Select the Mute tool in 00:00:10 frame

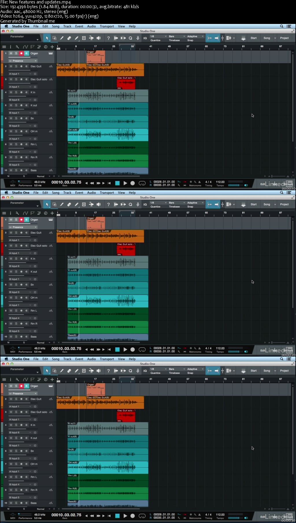[x=84, y=38]
